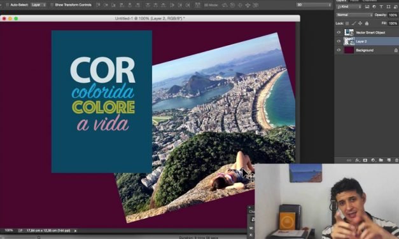Click the 100% zoom field in status bar
Viewport: 399px width, 239px height.
point(9,230)
